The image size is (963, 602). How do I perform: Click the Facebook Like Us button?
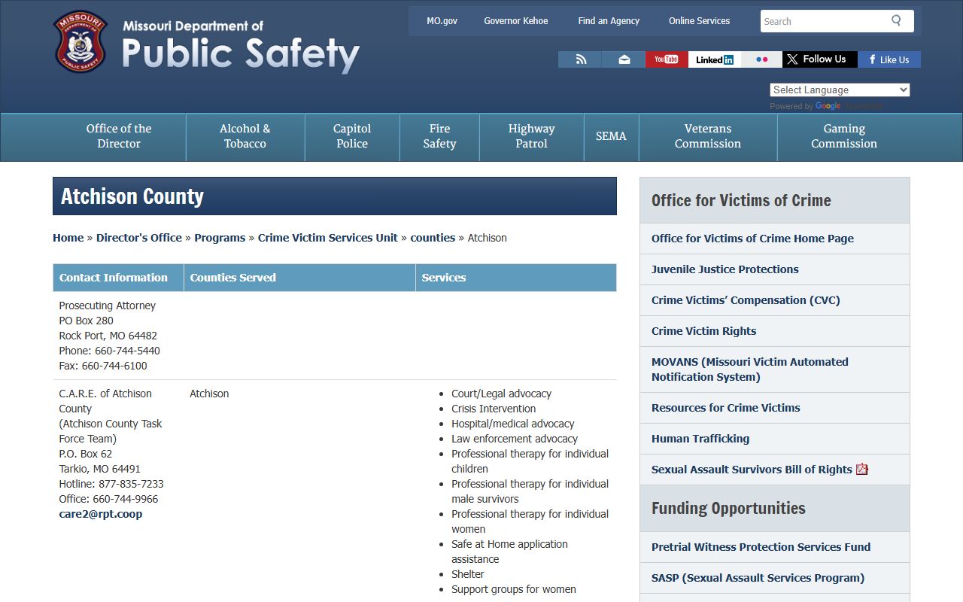pos(889,59)
